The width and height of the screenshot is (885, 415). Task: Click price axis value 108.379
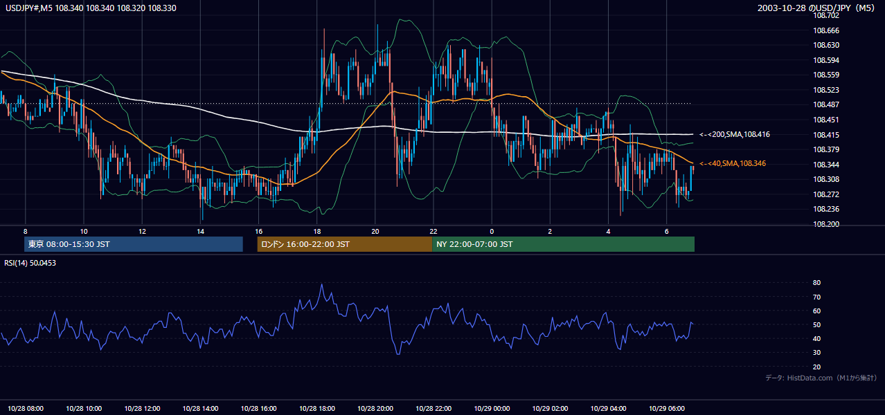pos(825,149)
